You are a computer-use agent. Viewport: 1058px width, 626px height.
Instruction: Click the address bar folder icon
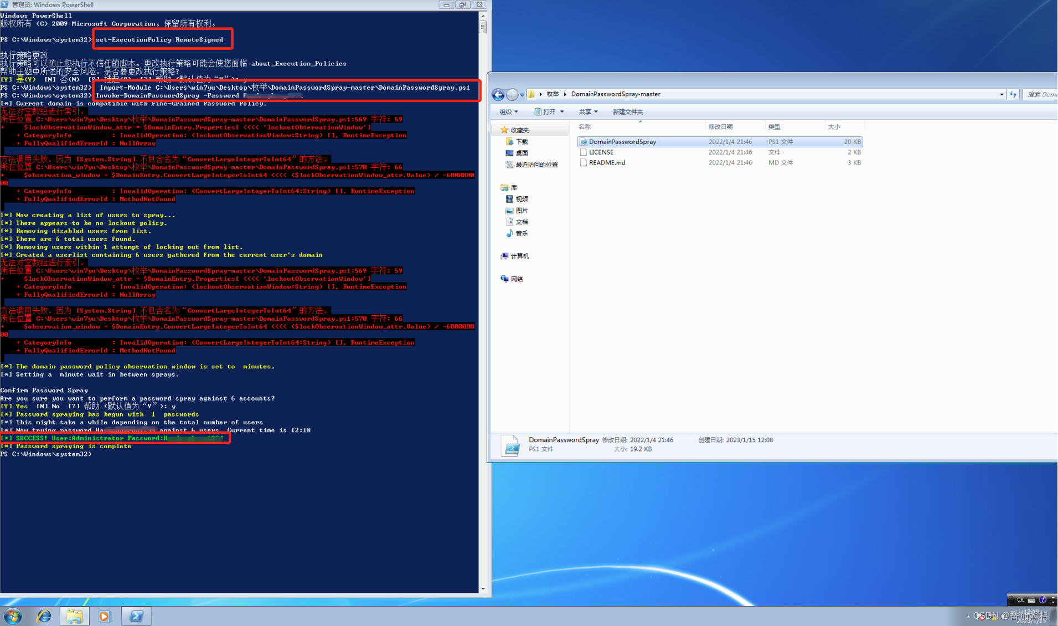tap(531, 94)
